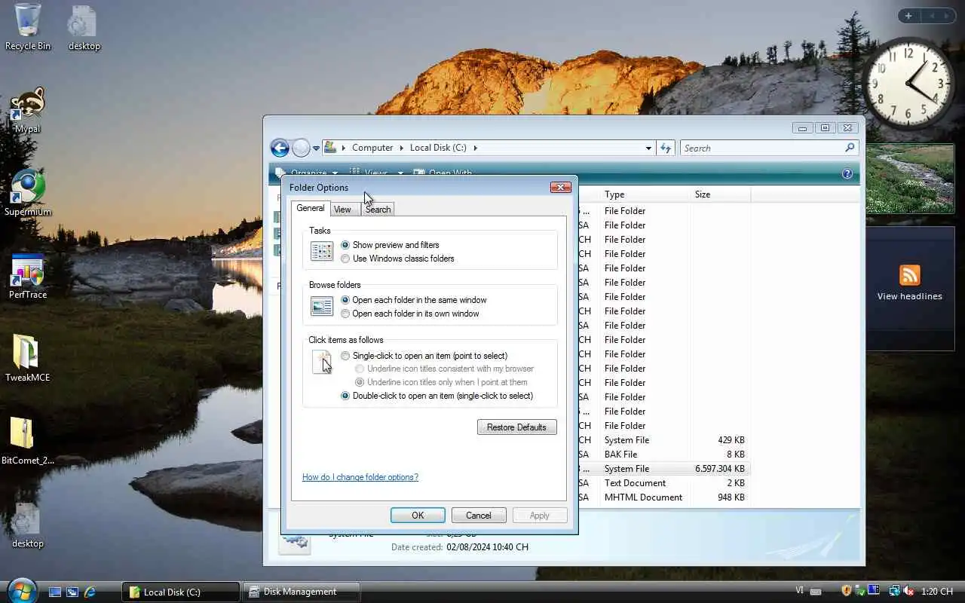Select Double-click to open an item
The image size is (965, 603).
coord(437,396)
